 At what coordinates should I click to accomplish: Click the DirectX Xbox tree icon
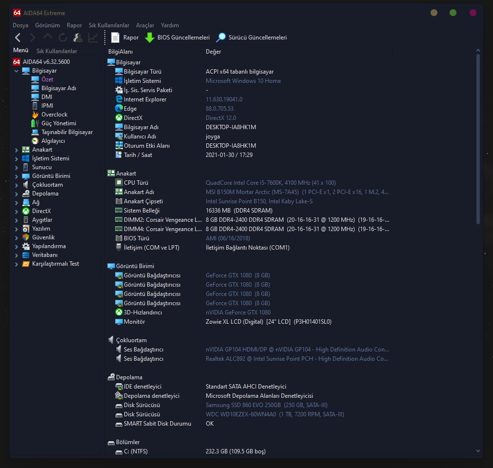(26, 211)
